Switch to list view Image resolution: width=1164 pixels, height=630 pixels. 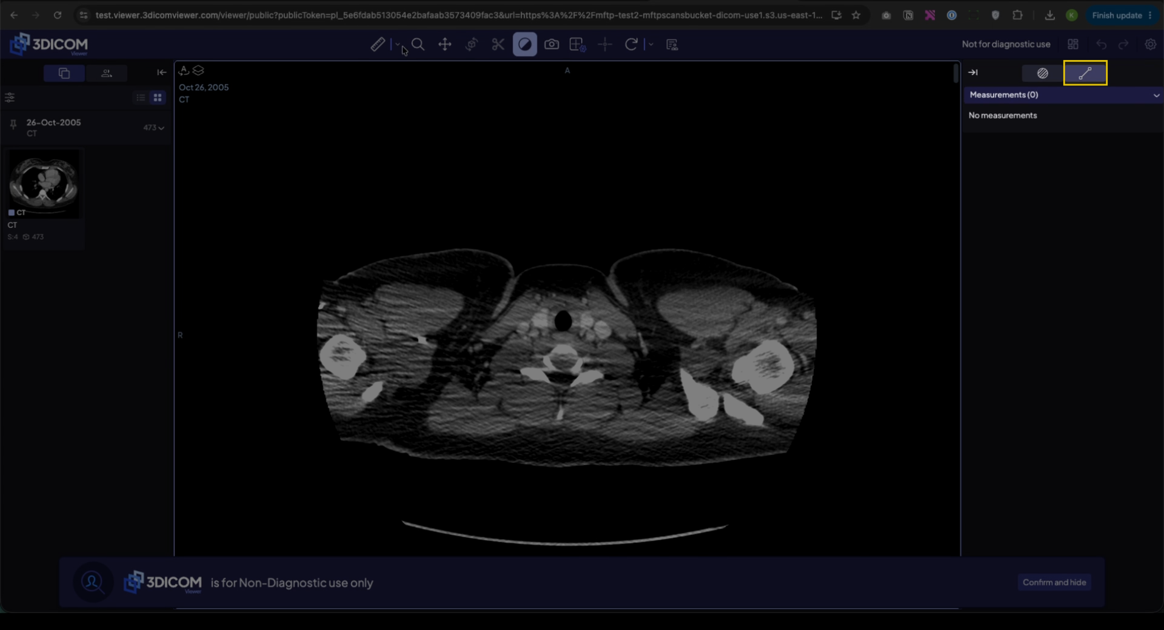[x=141, y=98]
